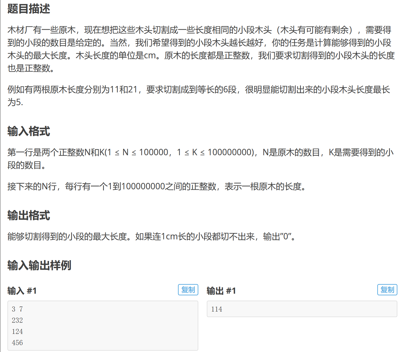Click the 输出格式 heading

(x=29, y=215)
